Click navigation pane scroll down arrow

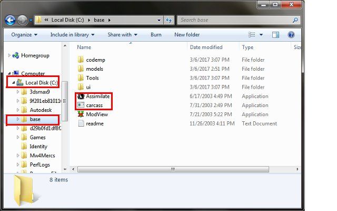(65, 169)
